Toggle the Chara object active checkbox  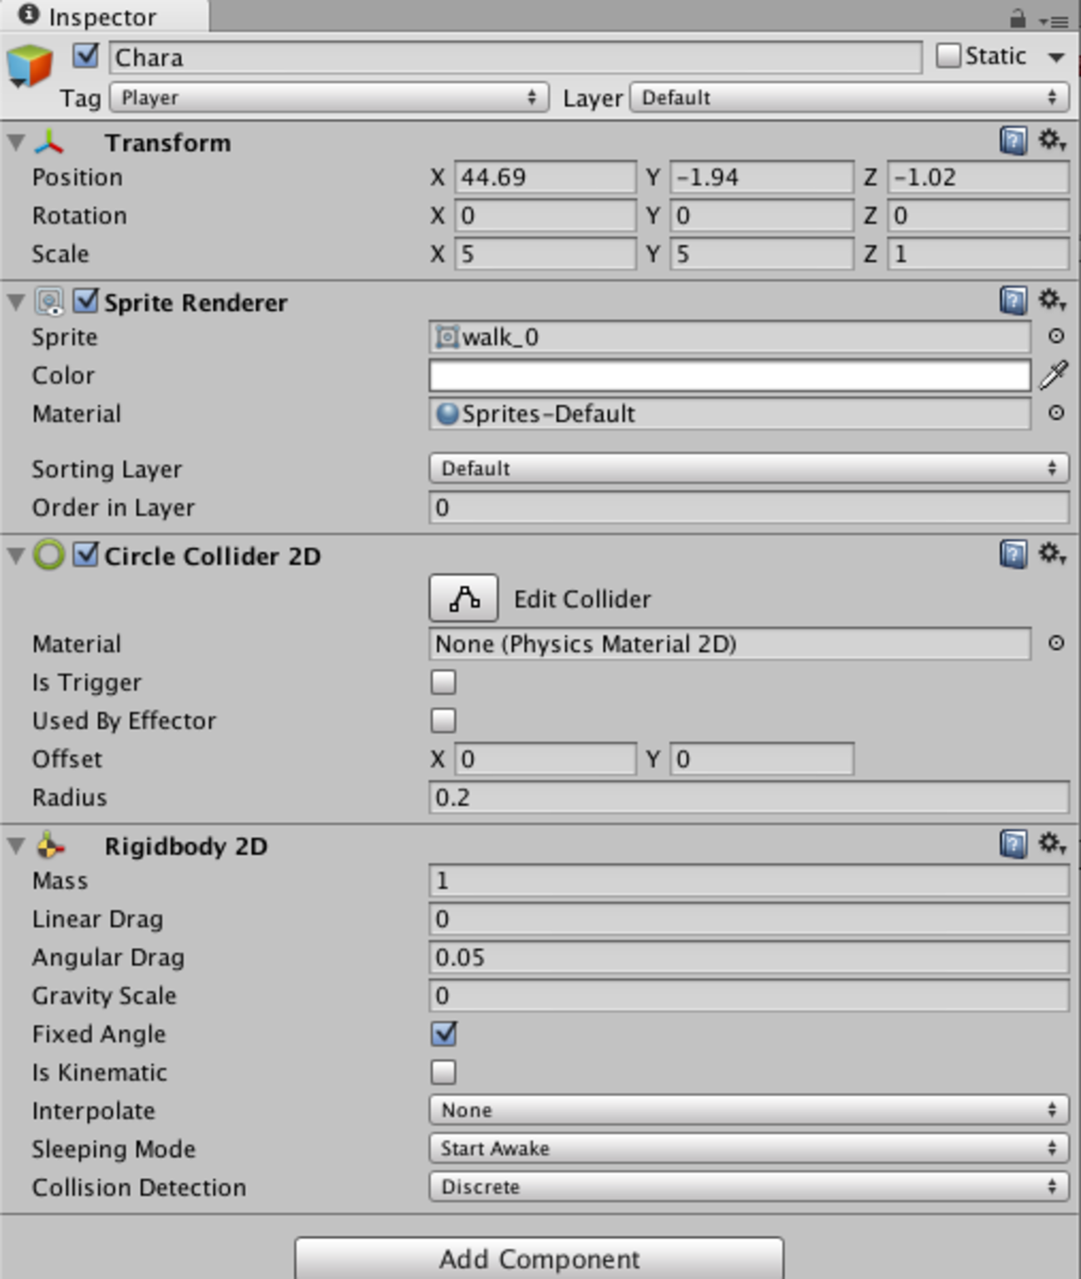pyautogui.click(x=86, y=56)
